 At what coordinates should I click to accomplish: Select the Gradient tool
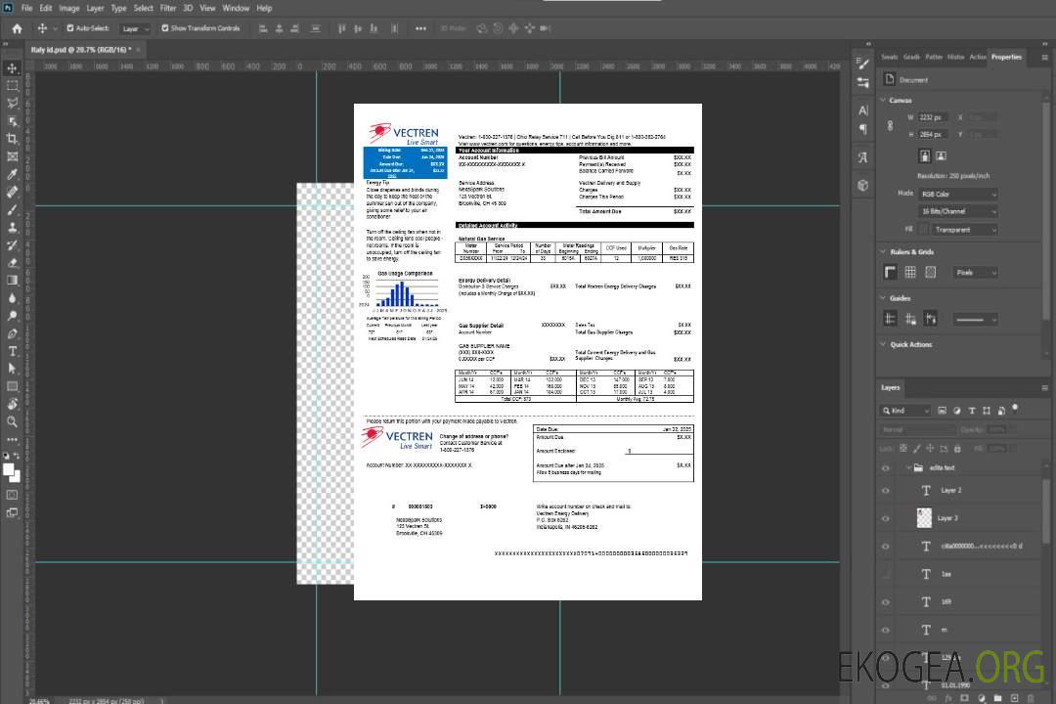(x=12, y=281)
